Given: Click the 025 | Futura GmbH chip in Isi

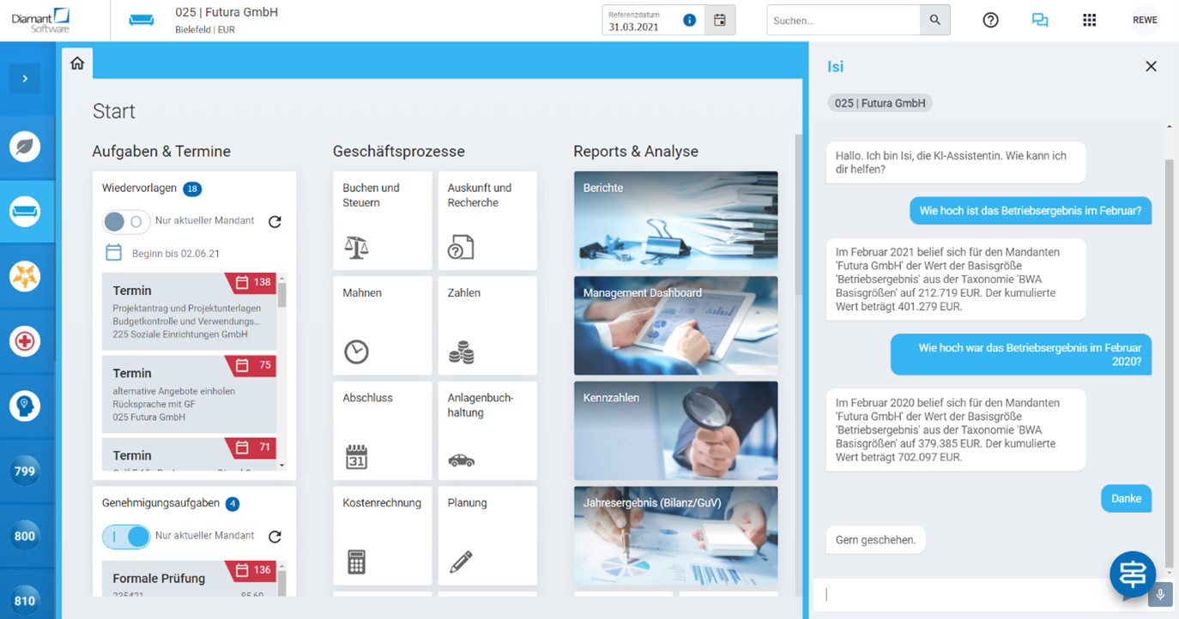Looking at the screenshot, I should click(x=880, y=103).
